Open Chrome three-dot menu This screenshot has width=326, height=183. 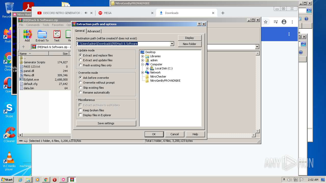[x=292, y=22]
